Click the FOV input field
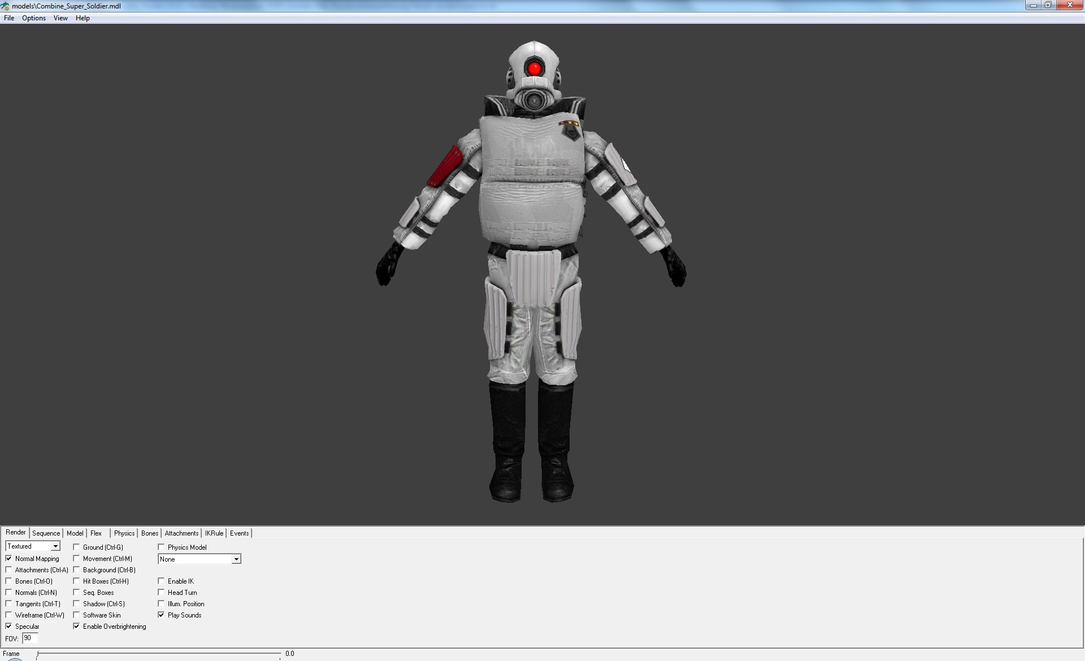Image resolution: width=1085 pixels, height=661 pixels. point(30,638)
